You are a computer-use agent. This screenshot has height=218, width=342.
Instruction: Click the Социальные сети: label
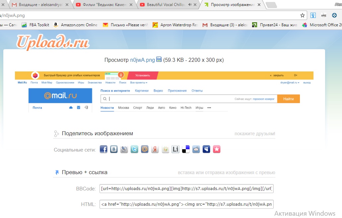(x=75, y=150)
